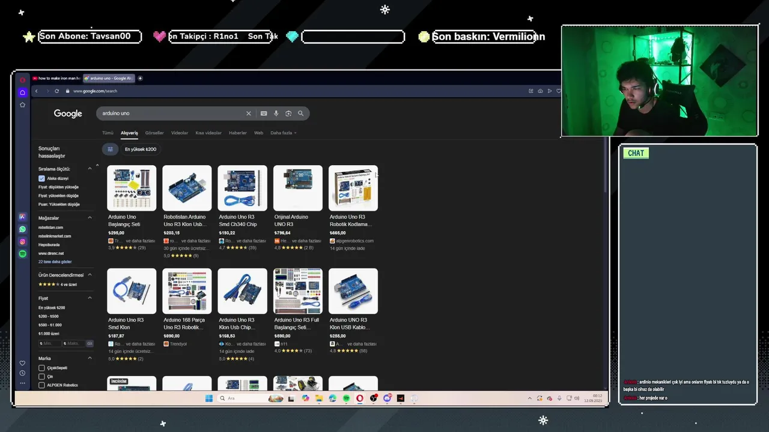Open Copilot from the taskbar
The height and width of the screenshot is (432, 769).
306,398
